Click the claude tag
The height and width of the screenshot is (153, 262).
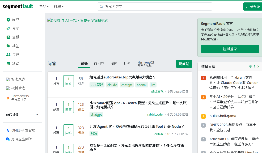click(112, 85)
